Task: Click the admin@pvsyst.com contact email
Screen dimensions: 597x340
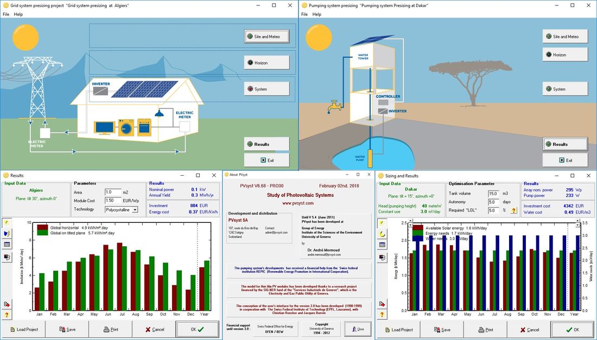Action: [x=276, y=233]
